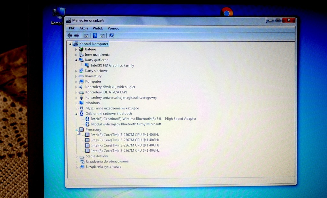This screenshot has height=198, width=327.
Task: Open the Pomoc menu
Action: [x=113, y=28]
